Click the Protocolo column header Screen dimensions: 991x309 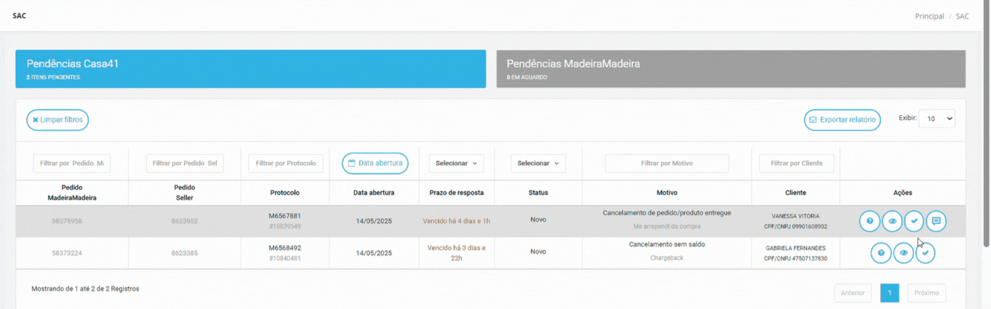click(285, 193)
